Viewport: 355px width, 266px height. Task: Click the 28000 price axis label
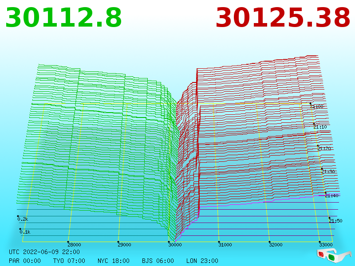click(x=74, y=245)
